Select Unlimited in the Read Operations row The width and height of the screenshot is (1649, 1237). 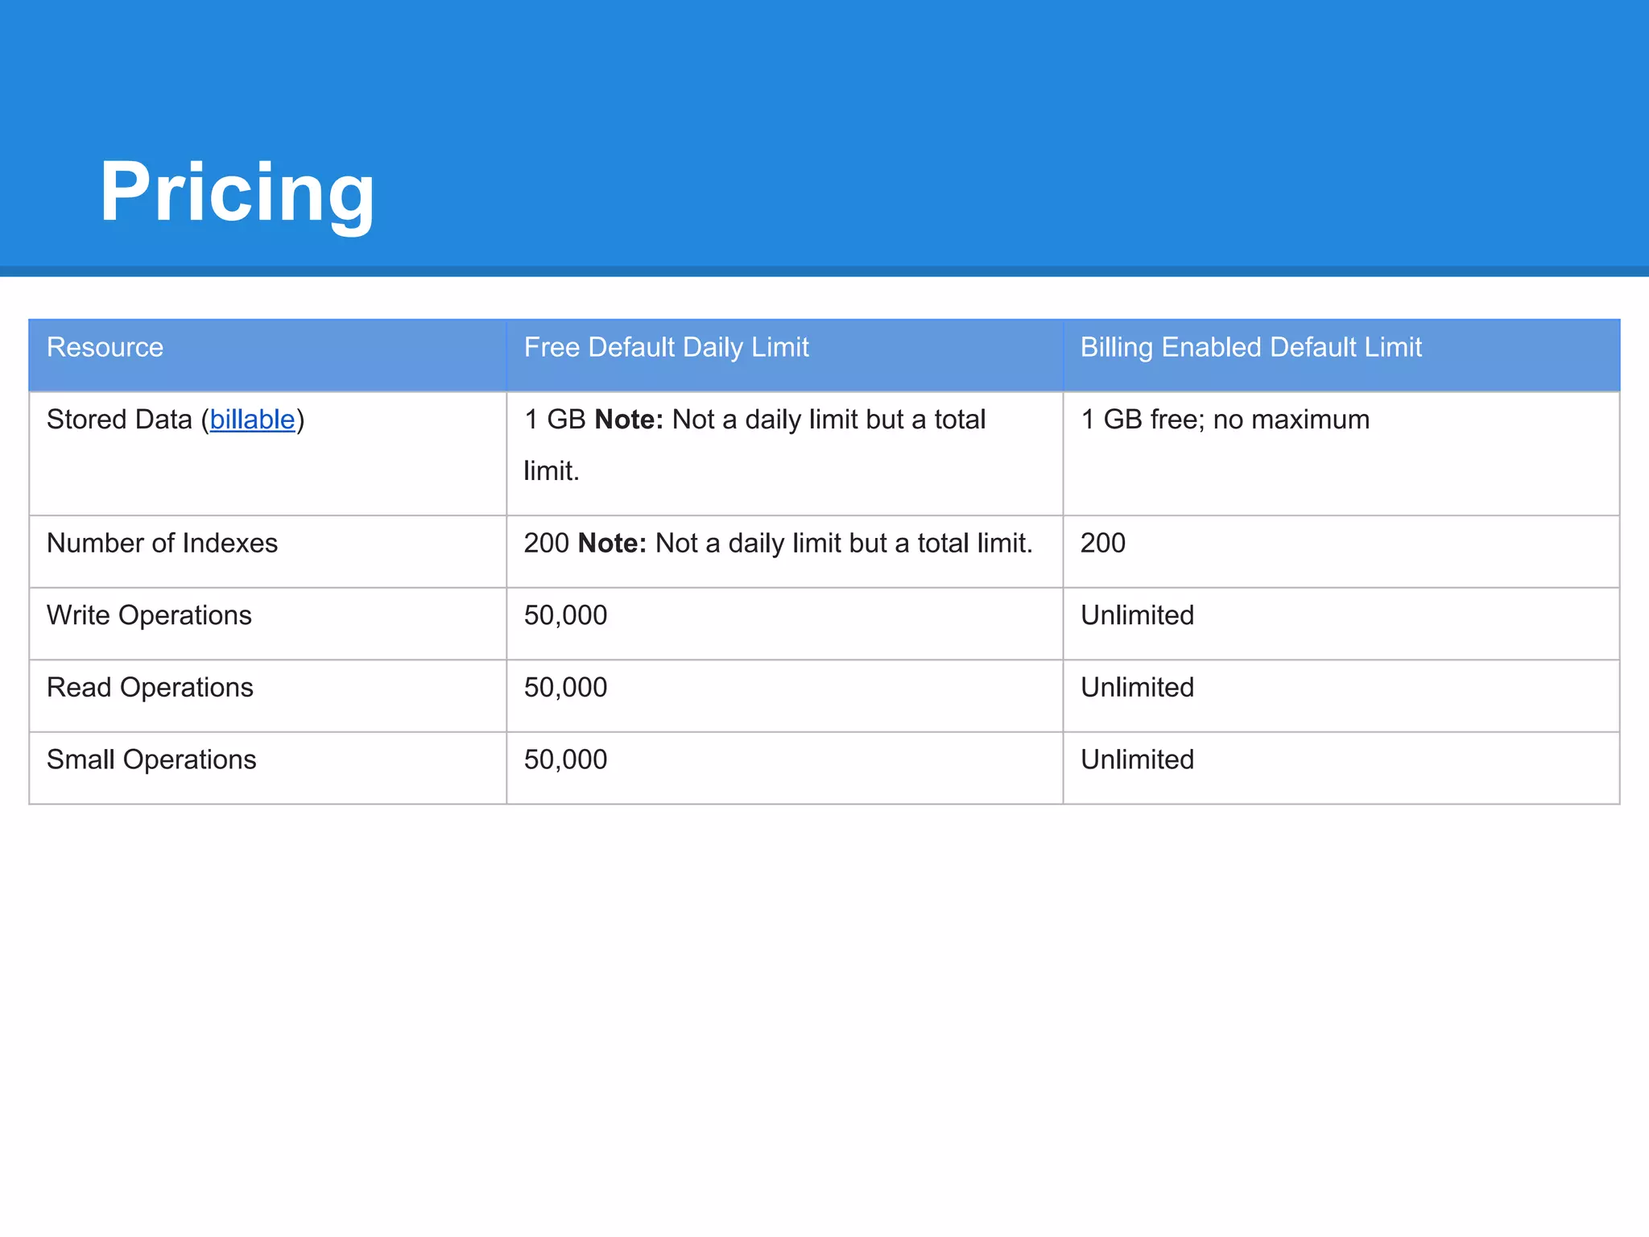click(x=1137, y=688)
